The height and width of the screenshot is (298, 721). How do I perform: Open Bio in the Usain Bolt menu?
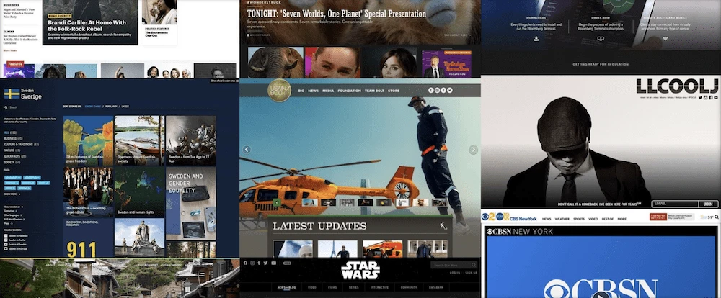pyautogui.click(x=301, y=91)
